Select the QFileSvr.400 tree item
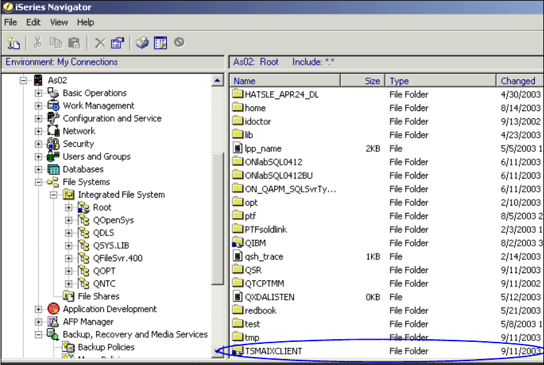The image size is (544, 365). point(118,259)
